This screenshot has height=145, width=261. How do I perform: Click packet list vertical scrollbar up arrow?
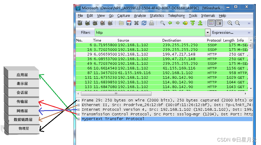point(251,40)
